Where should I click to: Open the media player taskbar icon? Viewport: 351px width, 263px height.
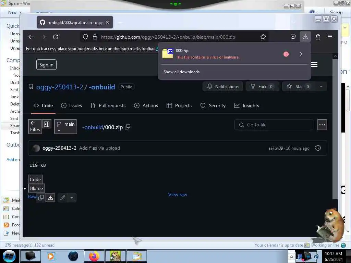point(51,256)
